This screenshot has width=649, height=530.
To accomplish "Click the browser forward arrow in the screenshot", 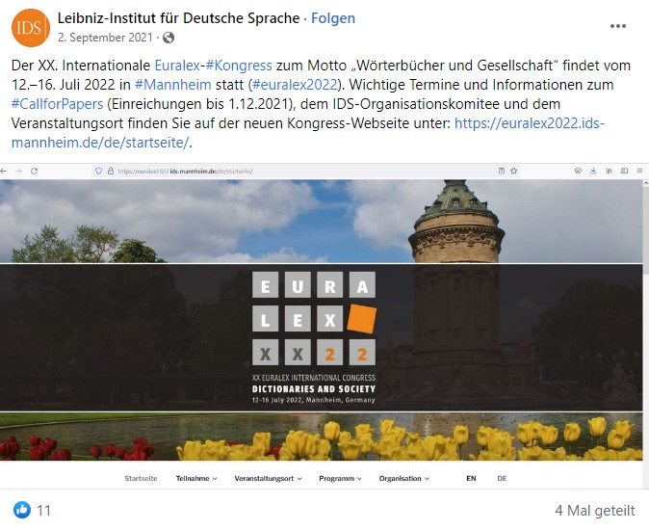I will tap(18, 171).
